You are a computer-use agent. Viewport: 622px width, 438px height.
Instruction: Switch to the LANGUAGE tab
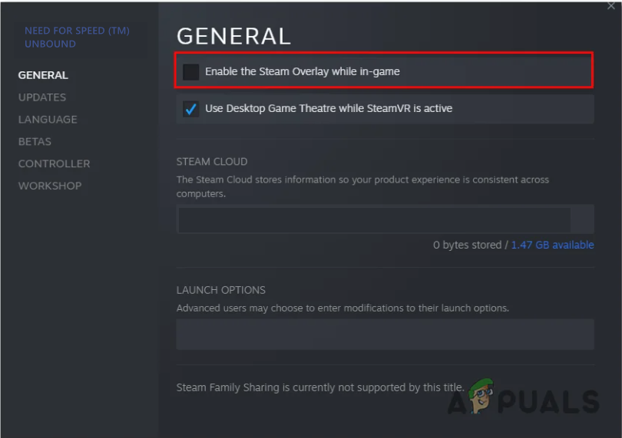click(x=48, y=120)
